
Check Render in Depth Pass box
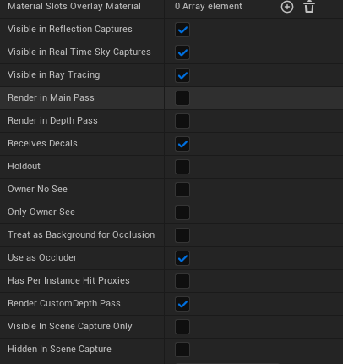pos(182,121)
